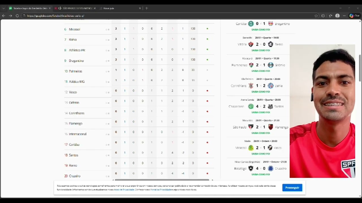
Task: Select Atlético-MG in the standings table
Action: 77,81
